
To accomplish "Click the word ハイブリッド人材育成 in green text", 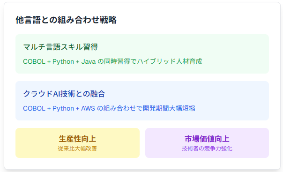I will coord(170,61).
